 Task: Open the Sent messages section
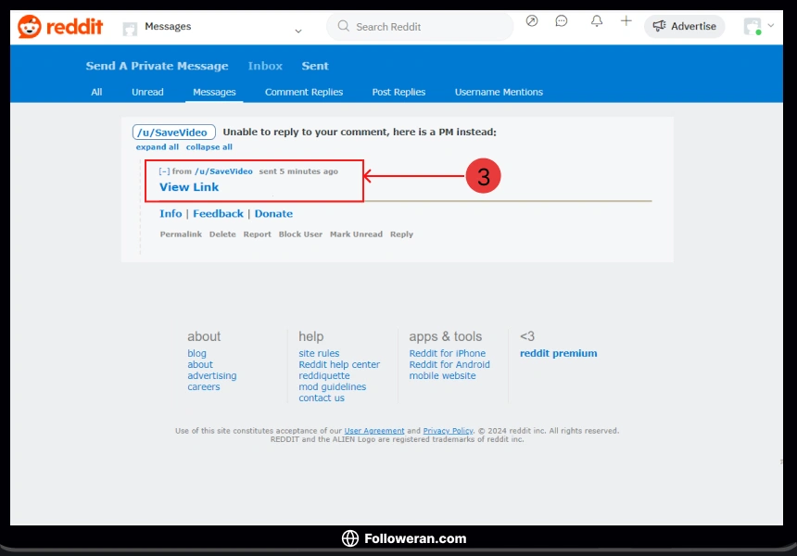[x=315, y=66]
